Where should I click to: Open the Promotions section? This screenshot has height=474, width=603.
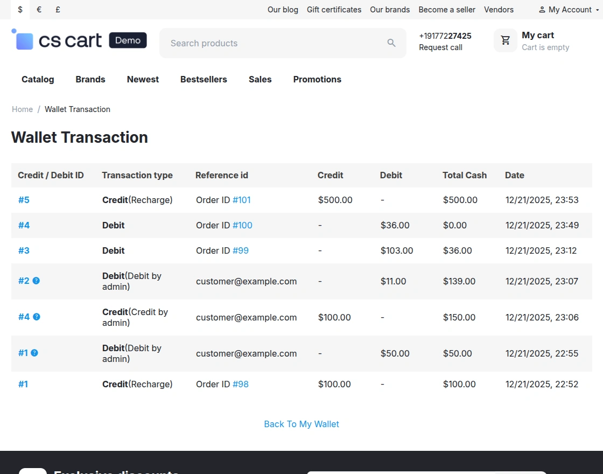coord(317,79)
